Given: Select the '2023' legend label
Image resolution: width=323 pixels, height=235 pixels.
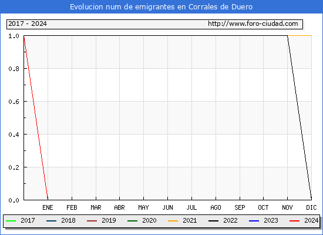Looking at the screenshot, I should pyautogui.click(x=271, y=220).
